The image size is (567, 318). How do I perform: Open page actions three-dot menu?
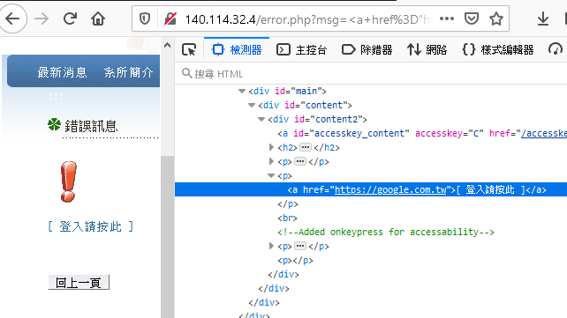click(447, 18)
